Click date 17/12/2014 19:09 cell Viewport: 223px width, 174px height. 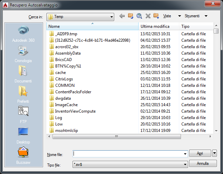(156, 131)
